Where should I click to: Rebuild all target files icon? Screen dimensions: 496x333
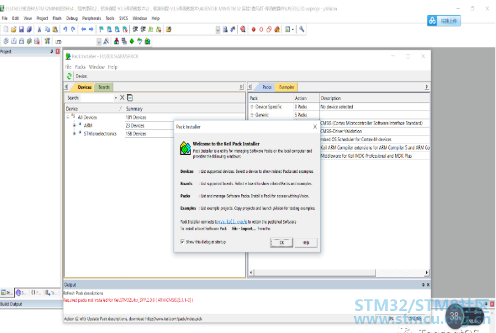tap(21, 41)
